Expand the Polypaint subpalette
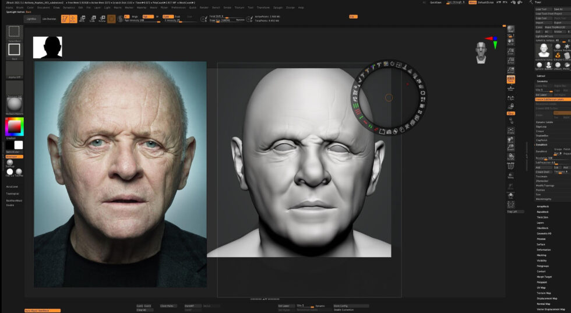Image resolution: width=571 pixels, height=313 pixels. pos(542,282)
